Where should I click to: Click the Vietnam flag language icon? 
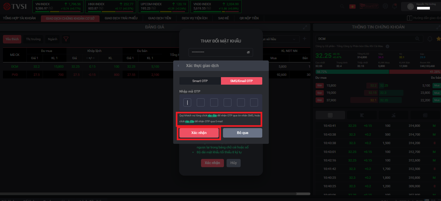tap(353, 6)
